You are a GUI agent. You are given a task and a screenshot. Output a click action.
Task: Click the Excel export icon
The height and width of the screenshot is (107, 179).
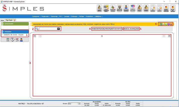point(161,24)
